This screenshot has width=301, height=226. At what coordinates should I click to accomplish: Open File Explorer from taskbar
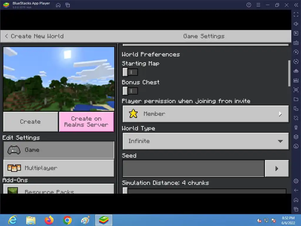pos(31,220)
